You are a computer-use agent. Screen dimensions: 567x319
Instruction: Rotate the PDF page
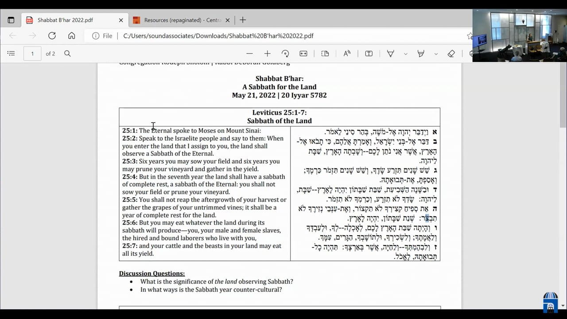[285, 54]
